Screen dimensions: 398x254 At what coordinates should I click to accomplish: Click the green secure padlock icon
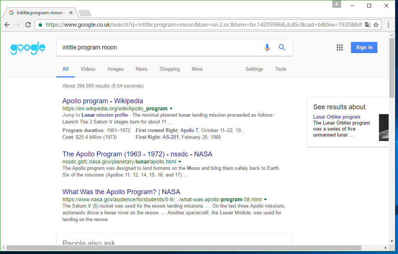(40, 25)
